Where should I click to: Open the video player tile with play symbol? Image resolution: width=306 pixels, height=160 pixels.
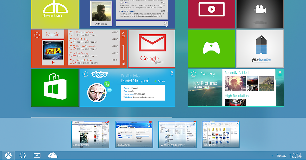(211, 14)
